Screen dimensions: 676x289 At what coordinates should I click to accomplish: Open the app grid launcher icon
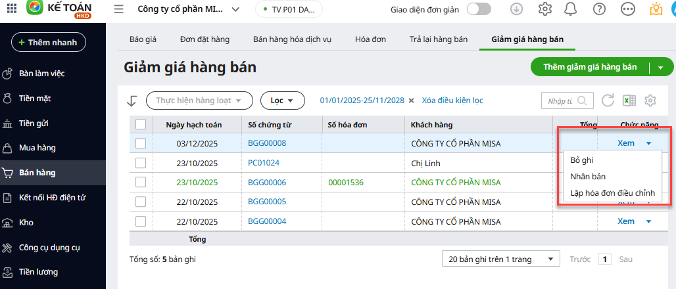click(12, 9)
